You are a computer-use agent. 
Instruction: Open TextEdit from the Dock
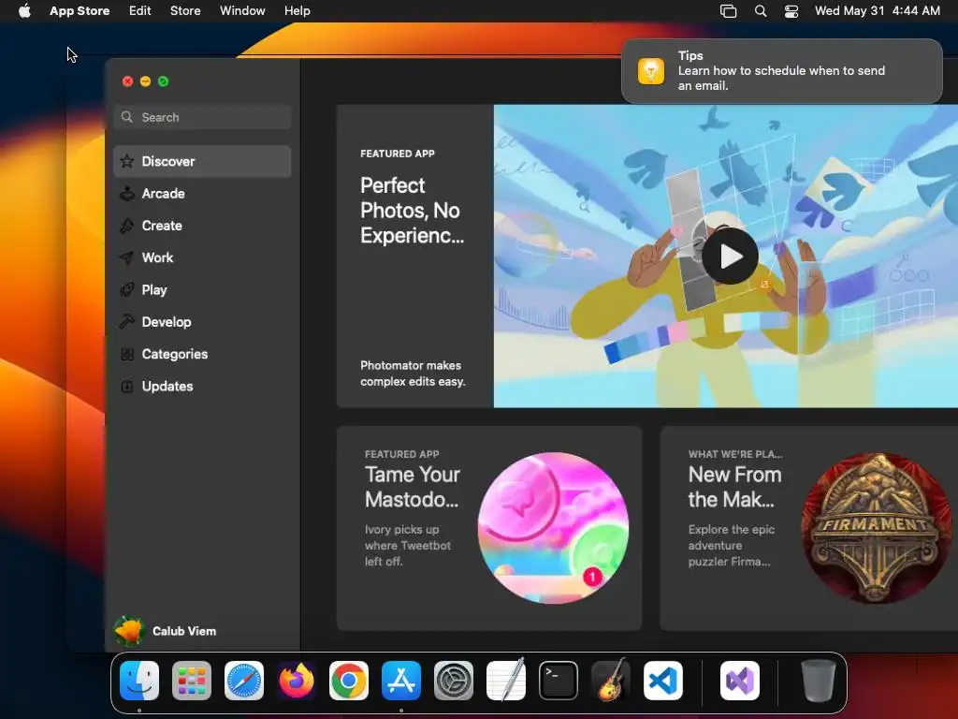[506, 681]
